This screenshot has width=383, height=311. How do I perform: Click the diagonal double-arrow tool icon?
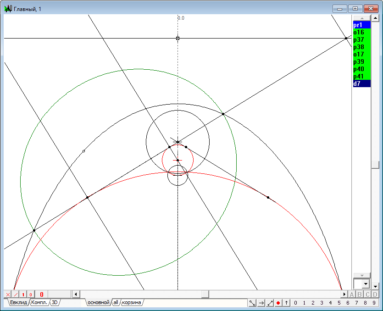point(270,303)
